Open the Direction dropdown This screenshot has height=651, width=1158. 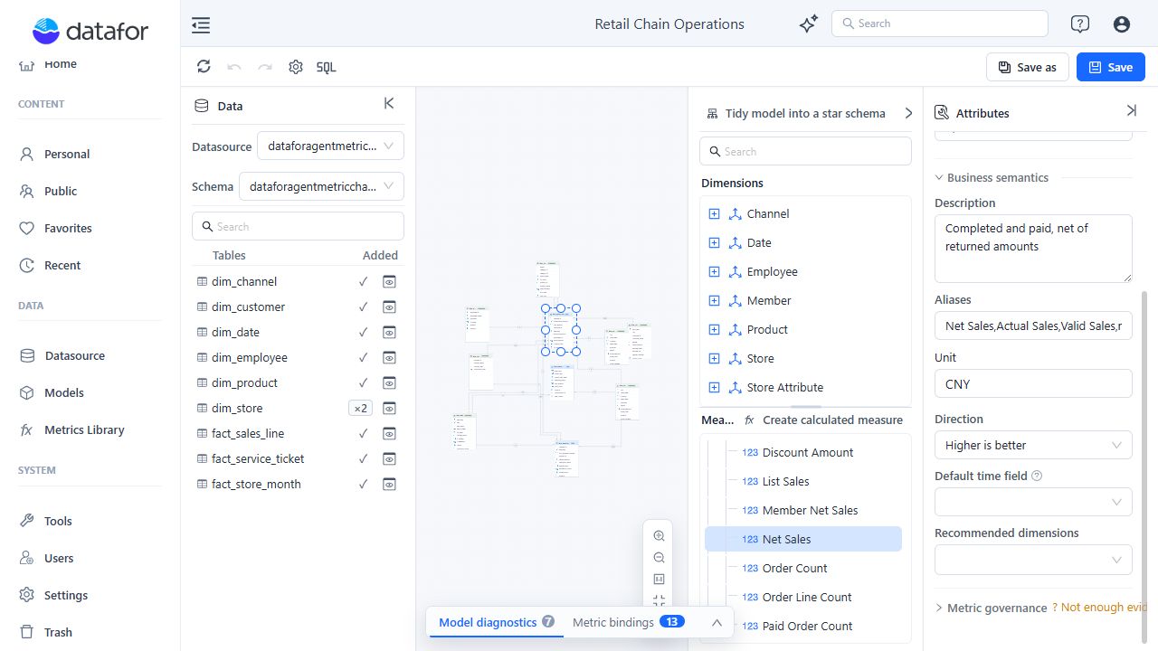(1033, 445)
